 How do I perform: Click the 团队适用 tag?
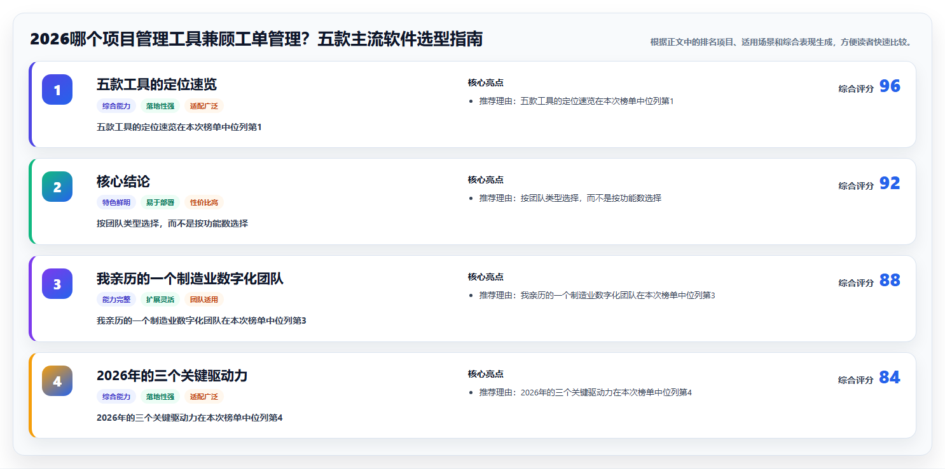tap(204, 300)
